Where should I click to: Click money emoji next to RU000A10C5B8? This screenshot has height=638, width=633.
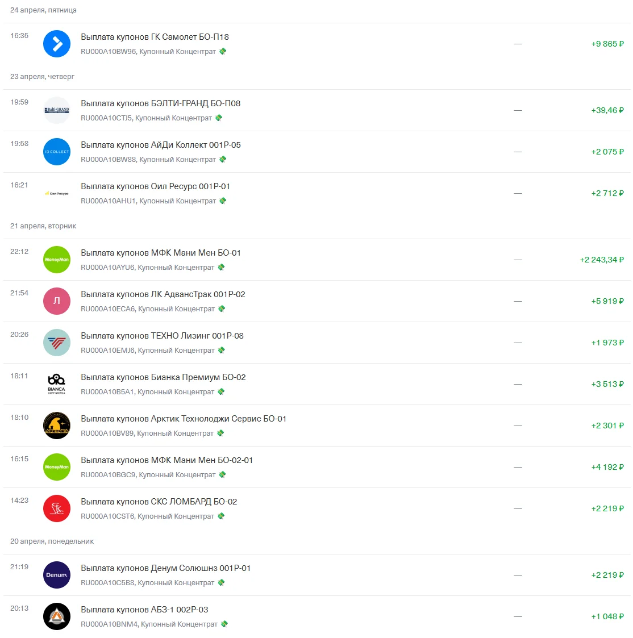point(221,582)
